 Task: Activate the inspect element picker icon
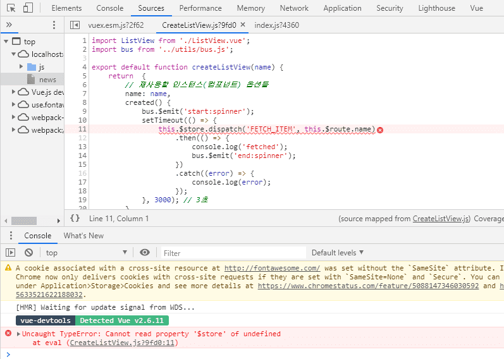(x=11, y=8)
